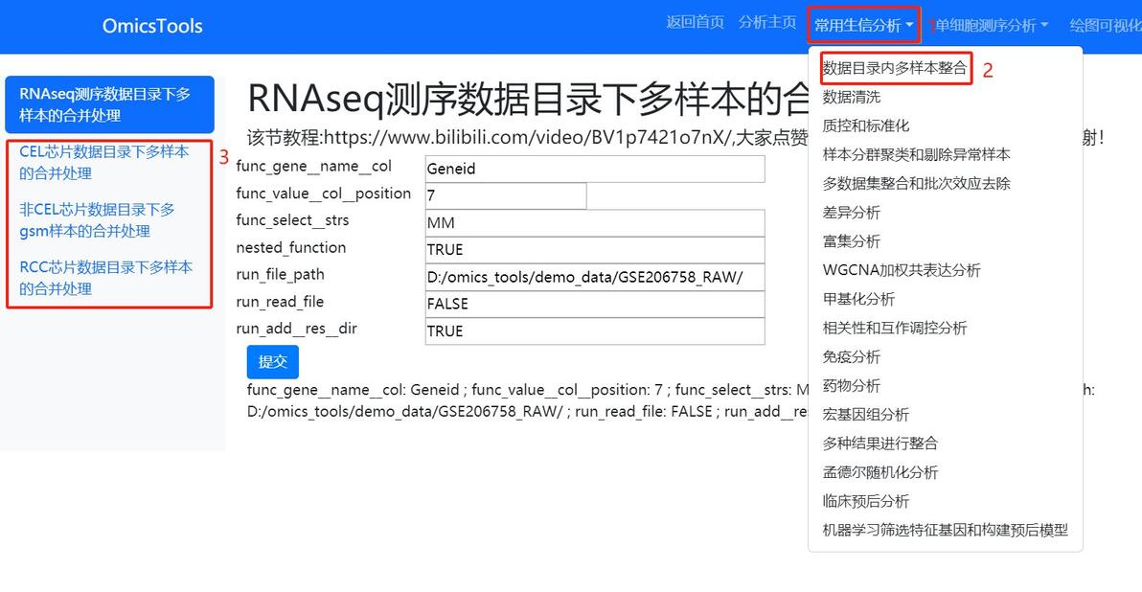Click the nested_function TRUE input
Screen dimensions: 1142x592
pyautogui.click(x=595, y=250)
